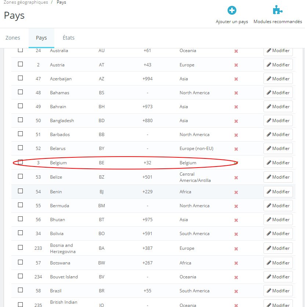The height and width of the screenshot is (307, 305).
Task: Click the Ajouter un pays plus icon
Action: (x=232, y=10)
